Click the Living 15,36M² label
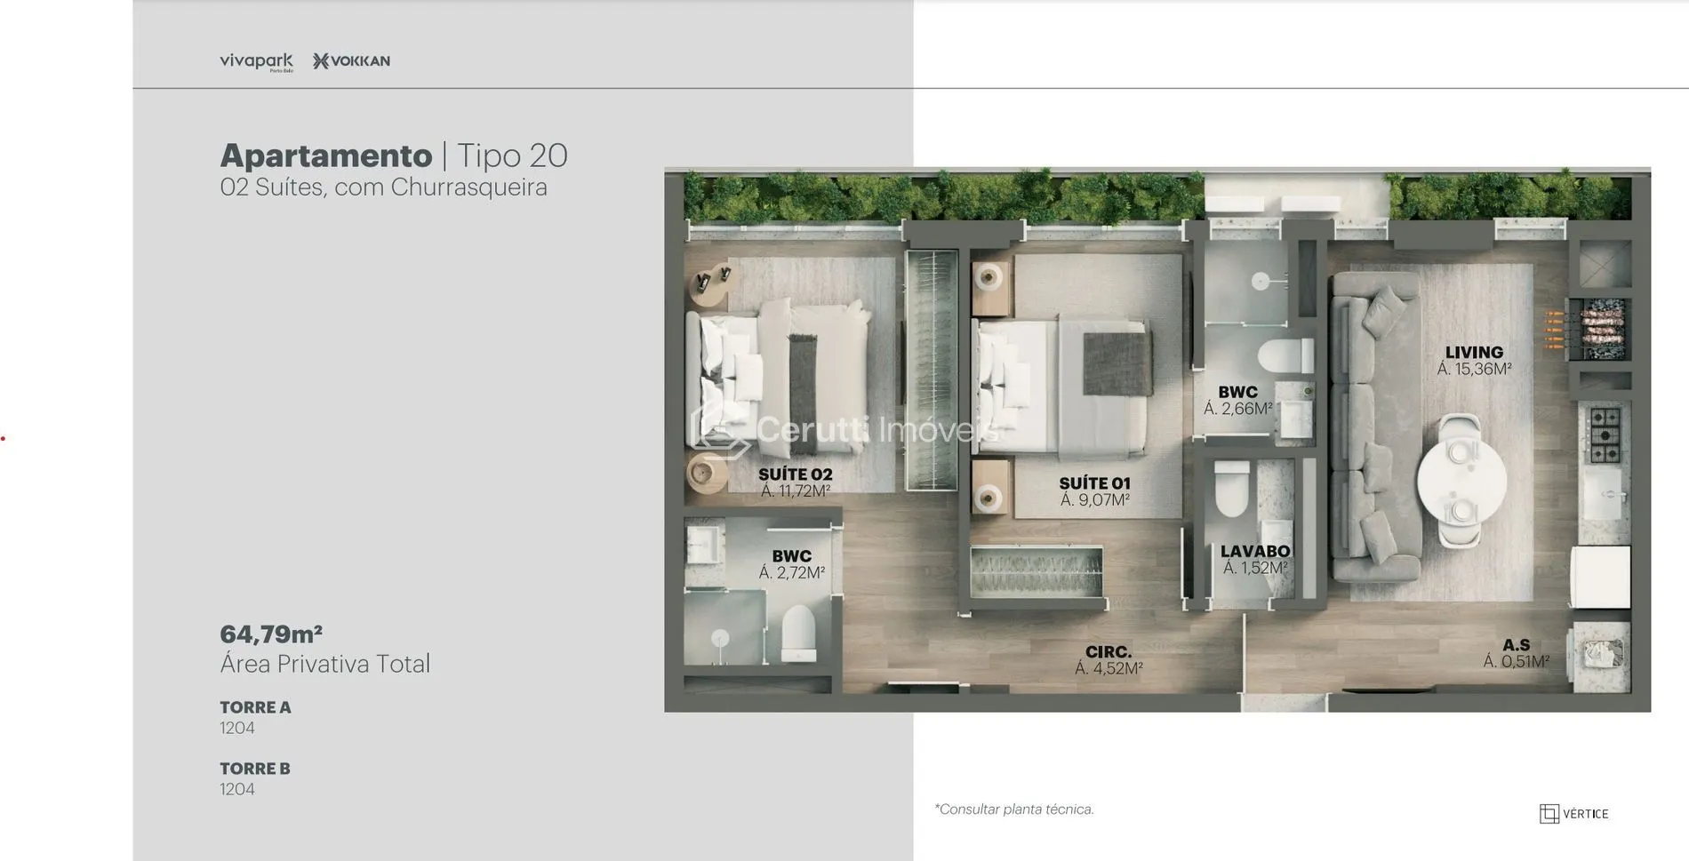 click(x=1474, y=360)
